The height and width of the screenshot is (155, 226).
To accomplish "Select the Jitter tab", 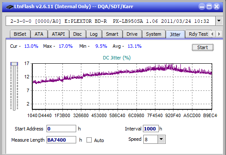I will pyautogui.click(x=175, y=34).
